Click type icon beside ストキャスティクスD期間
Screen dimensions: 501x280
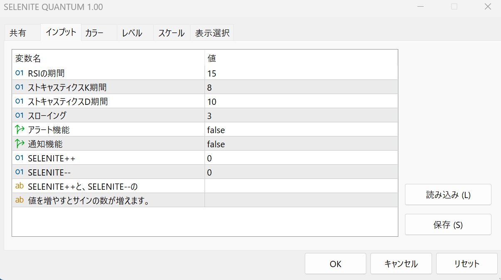[x=19, y=102]
